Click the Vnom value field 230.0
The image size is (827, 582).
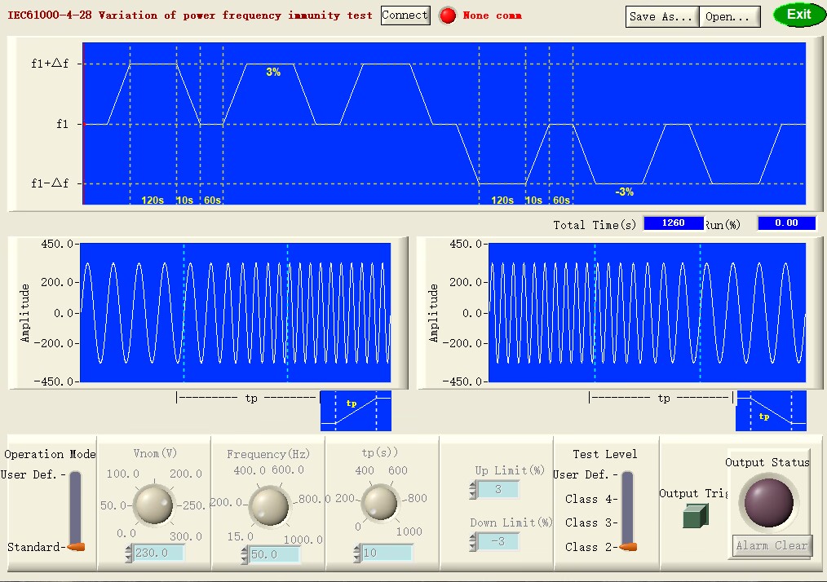click(x=158, y=553)
